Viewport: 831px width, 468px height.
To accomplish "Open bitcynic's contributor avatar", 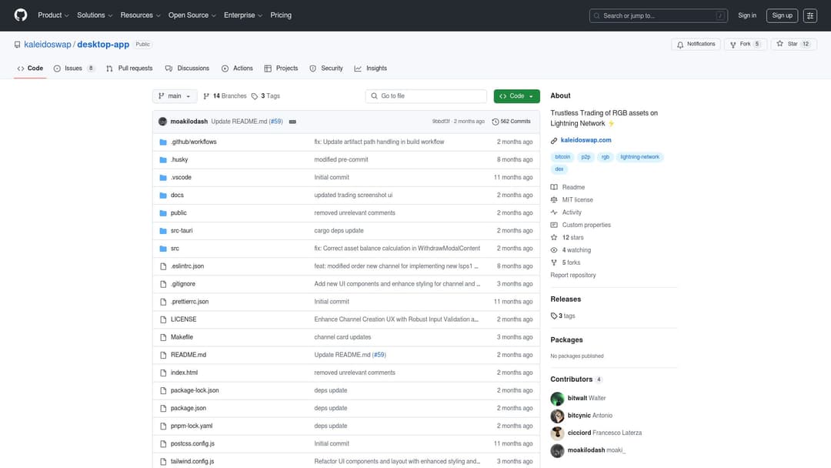I will point(557,416).
